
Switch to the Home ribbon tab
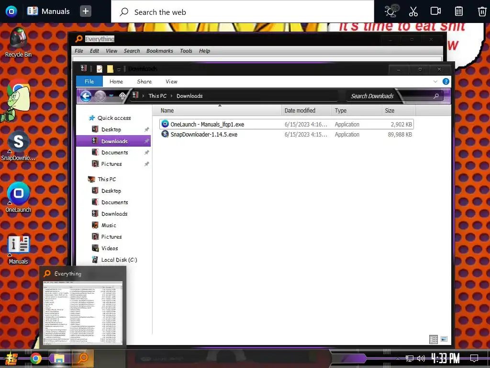(116, 81)
